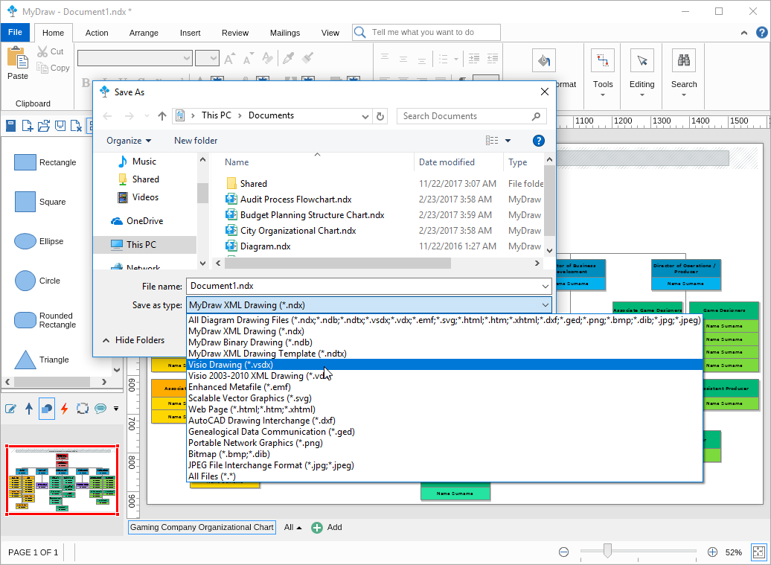Image resolution: width=771 pixels, height=565 pixels.
Task: Open the Organize dropdown menu
Action: tap(129, 141)
